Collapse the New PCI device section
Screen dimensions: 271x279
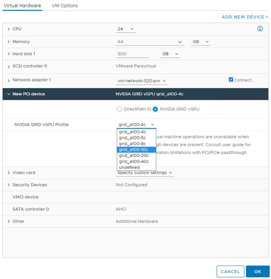click(8, 94)
